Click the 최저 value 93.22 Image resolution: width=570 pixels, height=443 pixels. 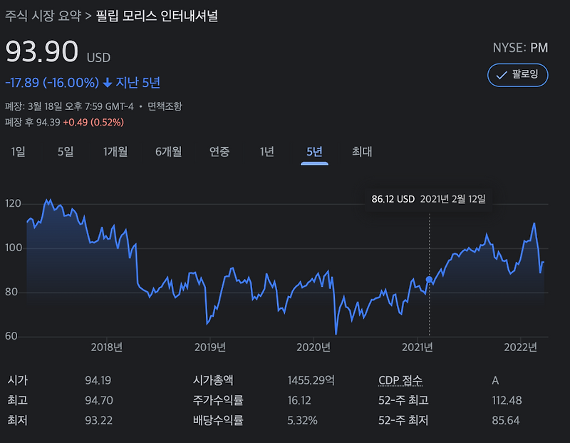coord(98,420)
